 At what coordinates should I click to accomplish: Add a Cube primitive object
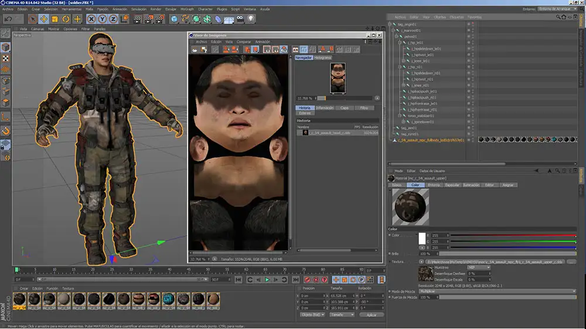pos(174,19)
